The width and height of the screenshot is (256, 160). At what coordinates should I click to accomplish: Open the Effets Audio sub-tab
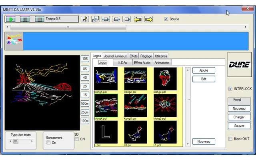click(x=142, y=63)
